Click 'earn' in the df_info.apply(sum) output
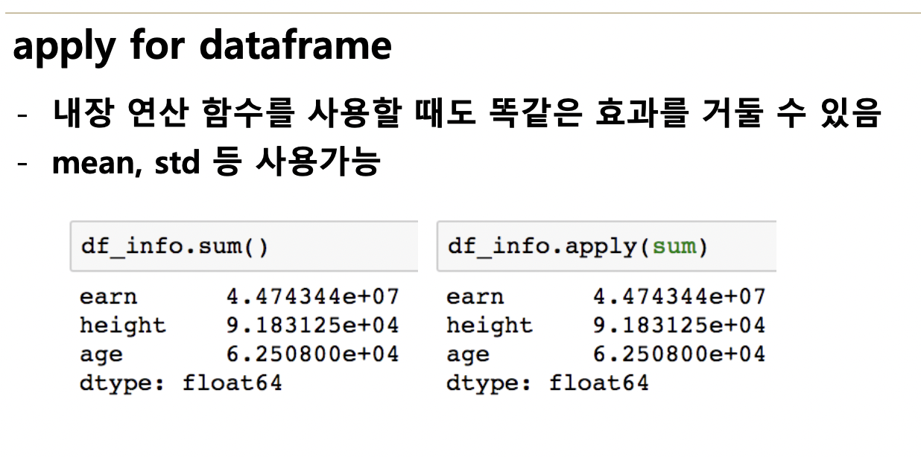 point(475,297)
